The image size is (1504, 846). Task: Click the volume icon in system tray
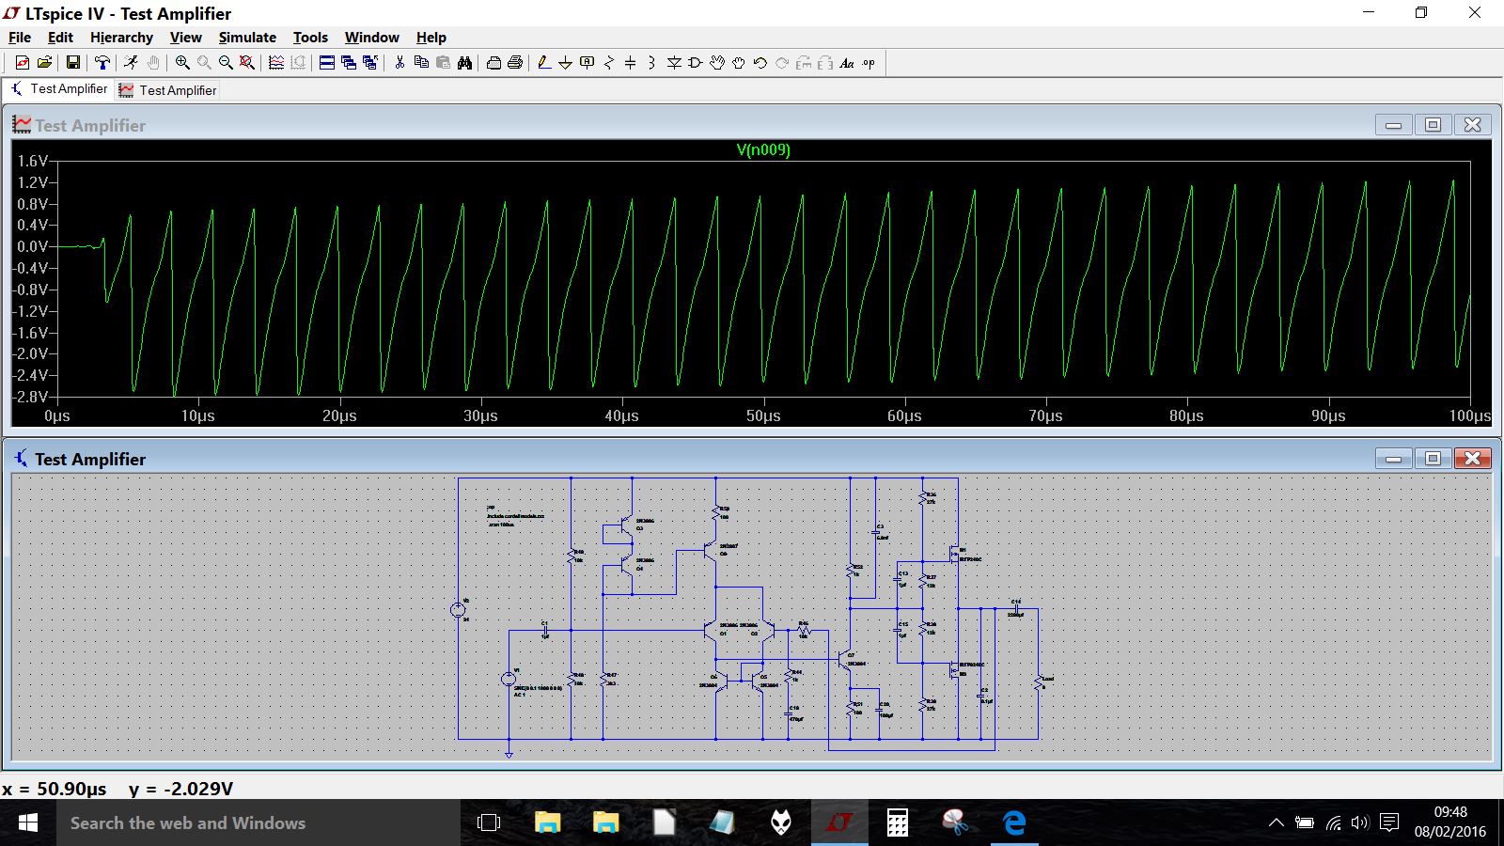pos(1360,822)
